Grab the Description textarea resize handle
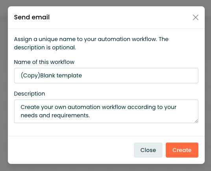211x171 pixels. [x=196, y=121]
